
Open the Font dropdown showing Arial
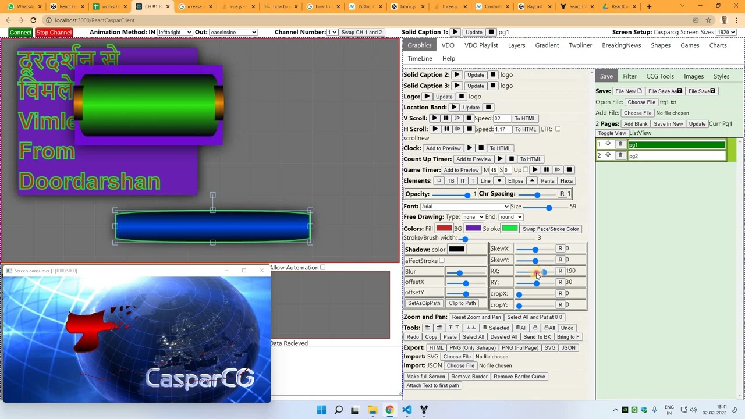[x=464, y=206]
